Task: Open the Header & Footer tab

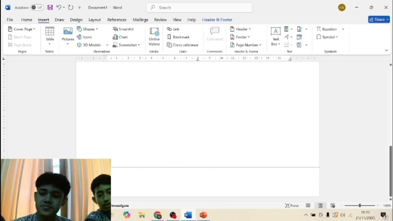Action: click(217, 20)
